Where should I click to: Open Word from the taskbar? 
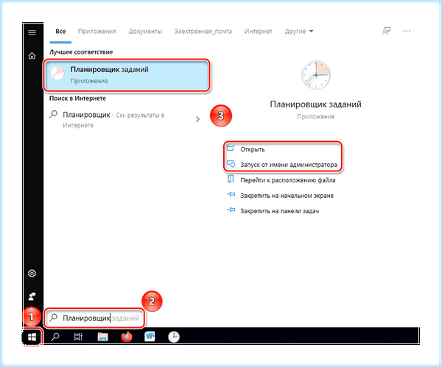150,336
